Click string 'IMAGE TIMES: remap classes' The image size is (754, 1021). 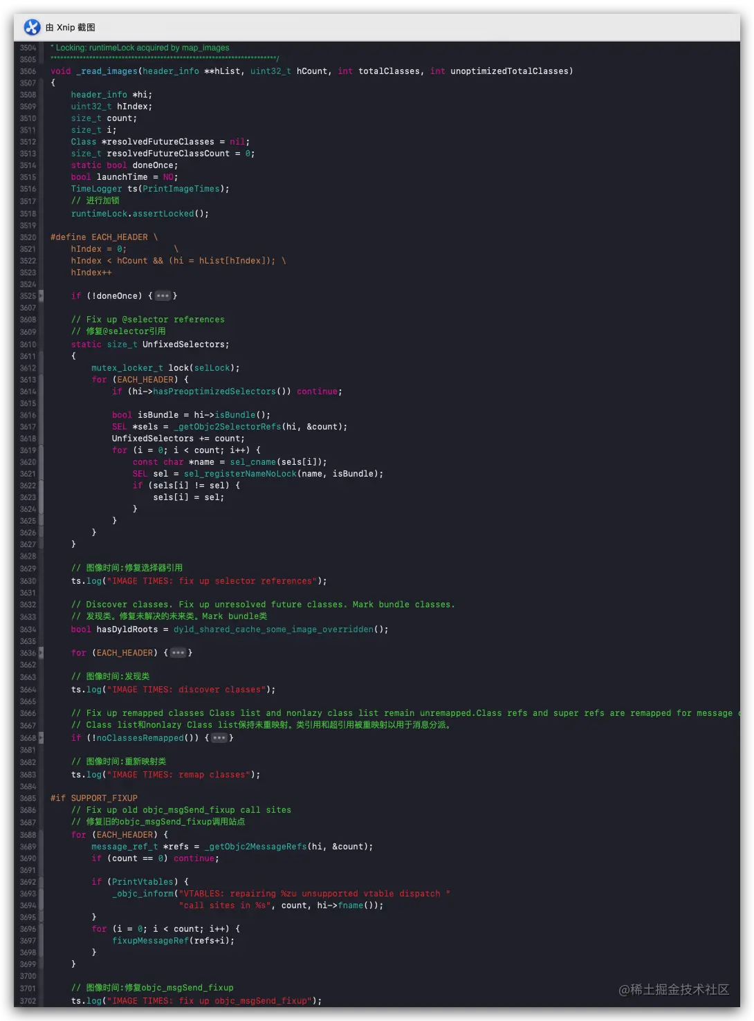[178, 775]
